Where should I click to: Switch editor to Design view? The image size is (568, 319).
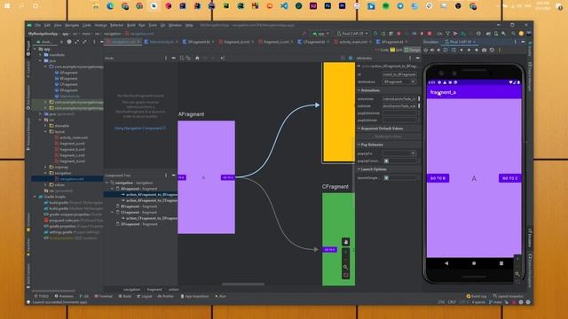412,50
